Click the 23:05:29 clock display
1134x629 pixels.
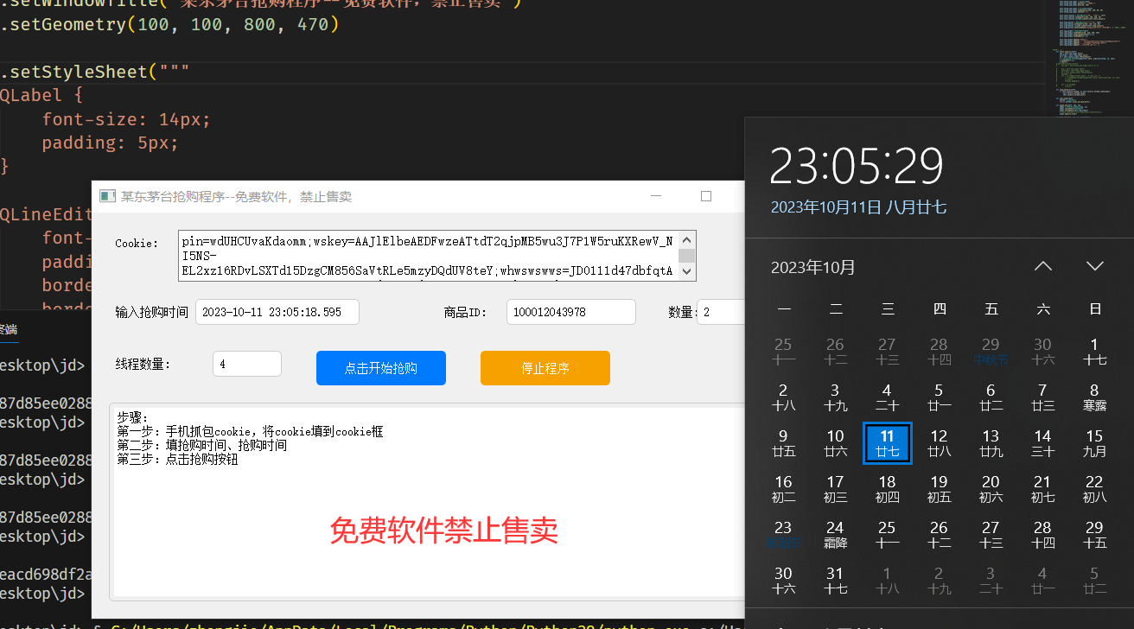(857, 167)
